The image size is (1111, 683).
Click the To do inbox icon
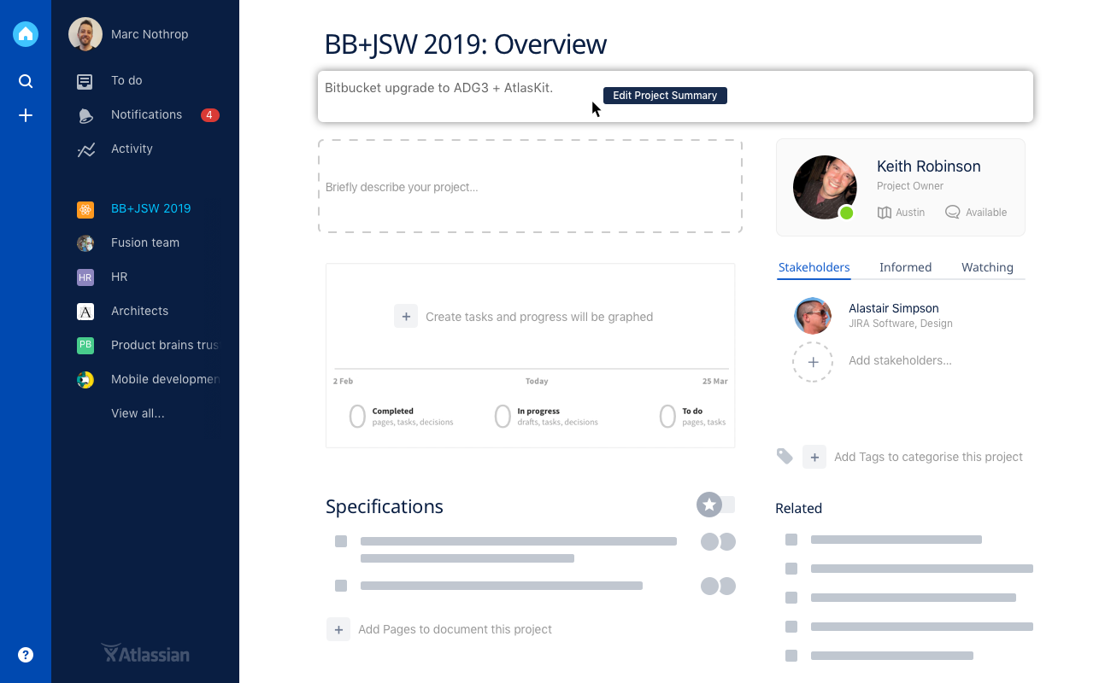click(x=85, y=81)
